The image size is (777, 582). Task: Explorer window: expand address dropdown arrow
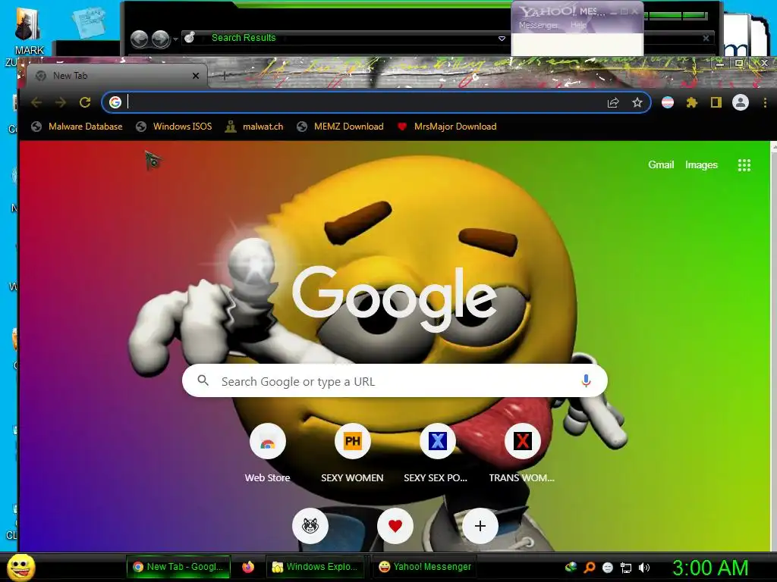(x=502, y=39)
